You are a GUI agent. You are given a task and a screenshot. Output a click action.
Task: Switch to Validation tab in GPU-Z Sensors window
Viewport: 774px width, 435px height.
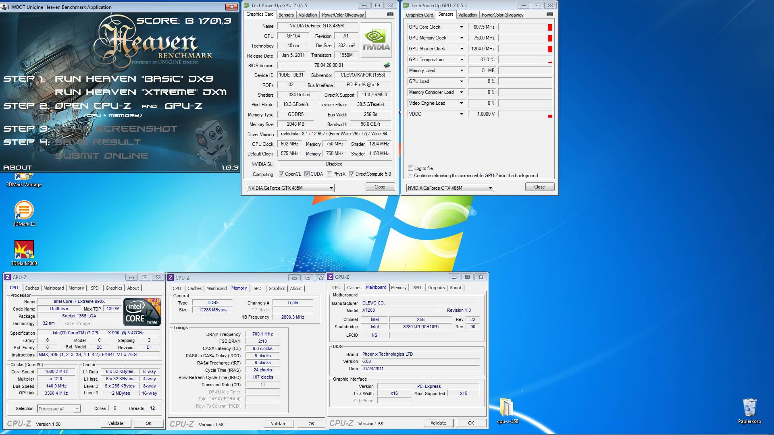click(467, 15)
